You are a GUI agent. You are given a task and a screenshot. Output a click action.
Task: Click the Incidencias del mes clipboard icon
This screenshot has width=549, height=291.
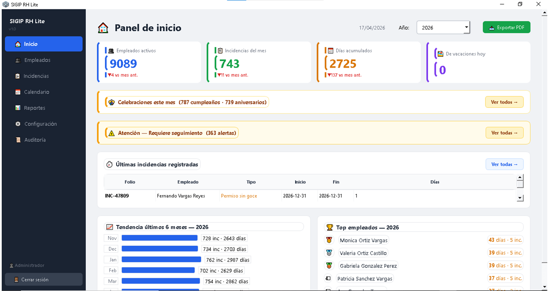220,50
